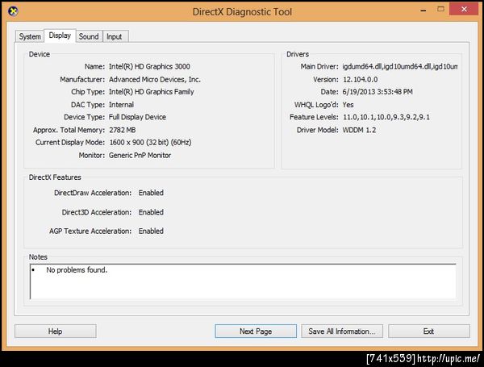
Task: Click the 'Generic PnP Monitor' value
Action: pyautogui.click(x=140, y=155)
